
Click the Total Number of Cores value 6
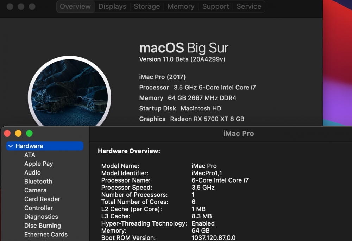(x=194, y=202)
